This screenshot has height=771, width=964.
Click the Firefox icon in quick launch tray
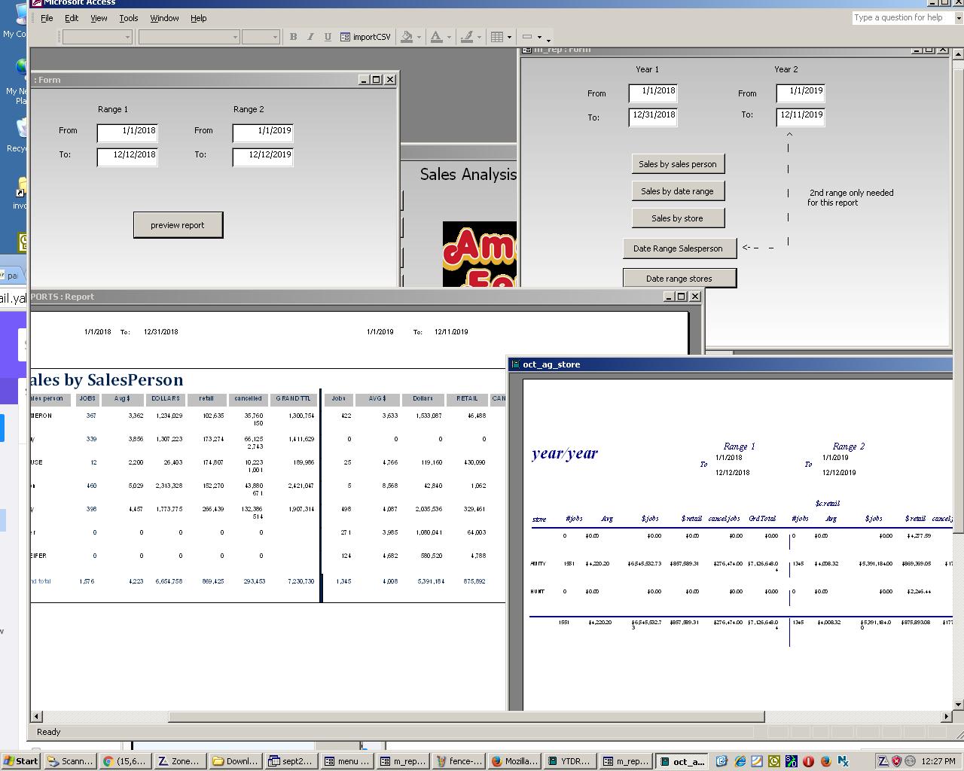tap(825, 761)
